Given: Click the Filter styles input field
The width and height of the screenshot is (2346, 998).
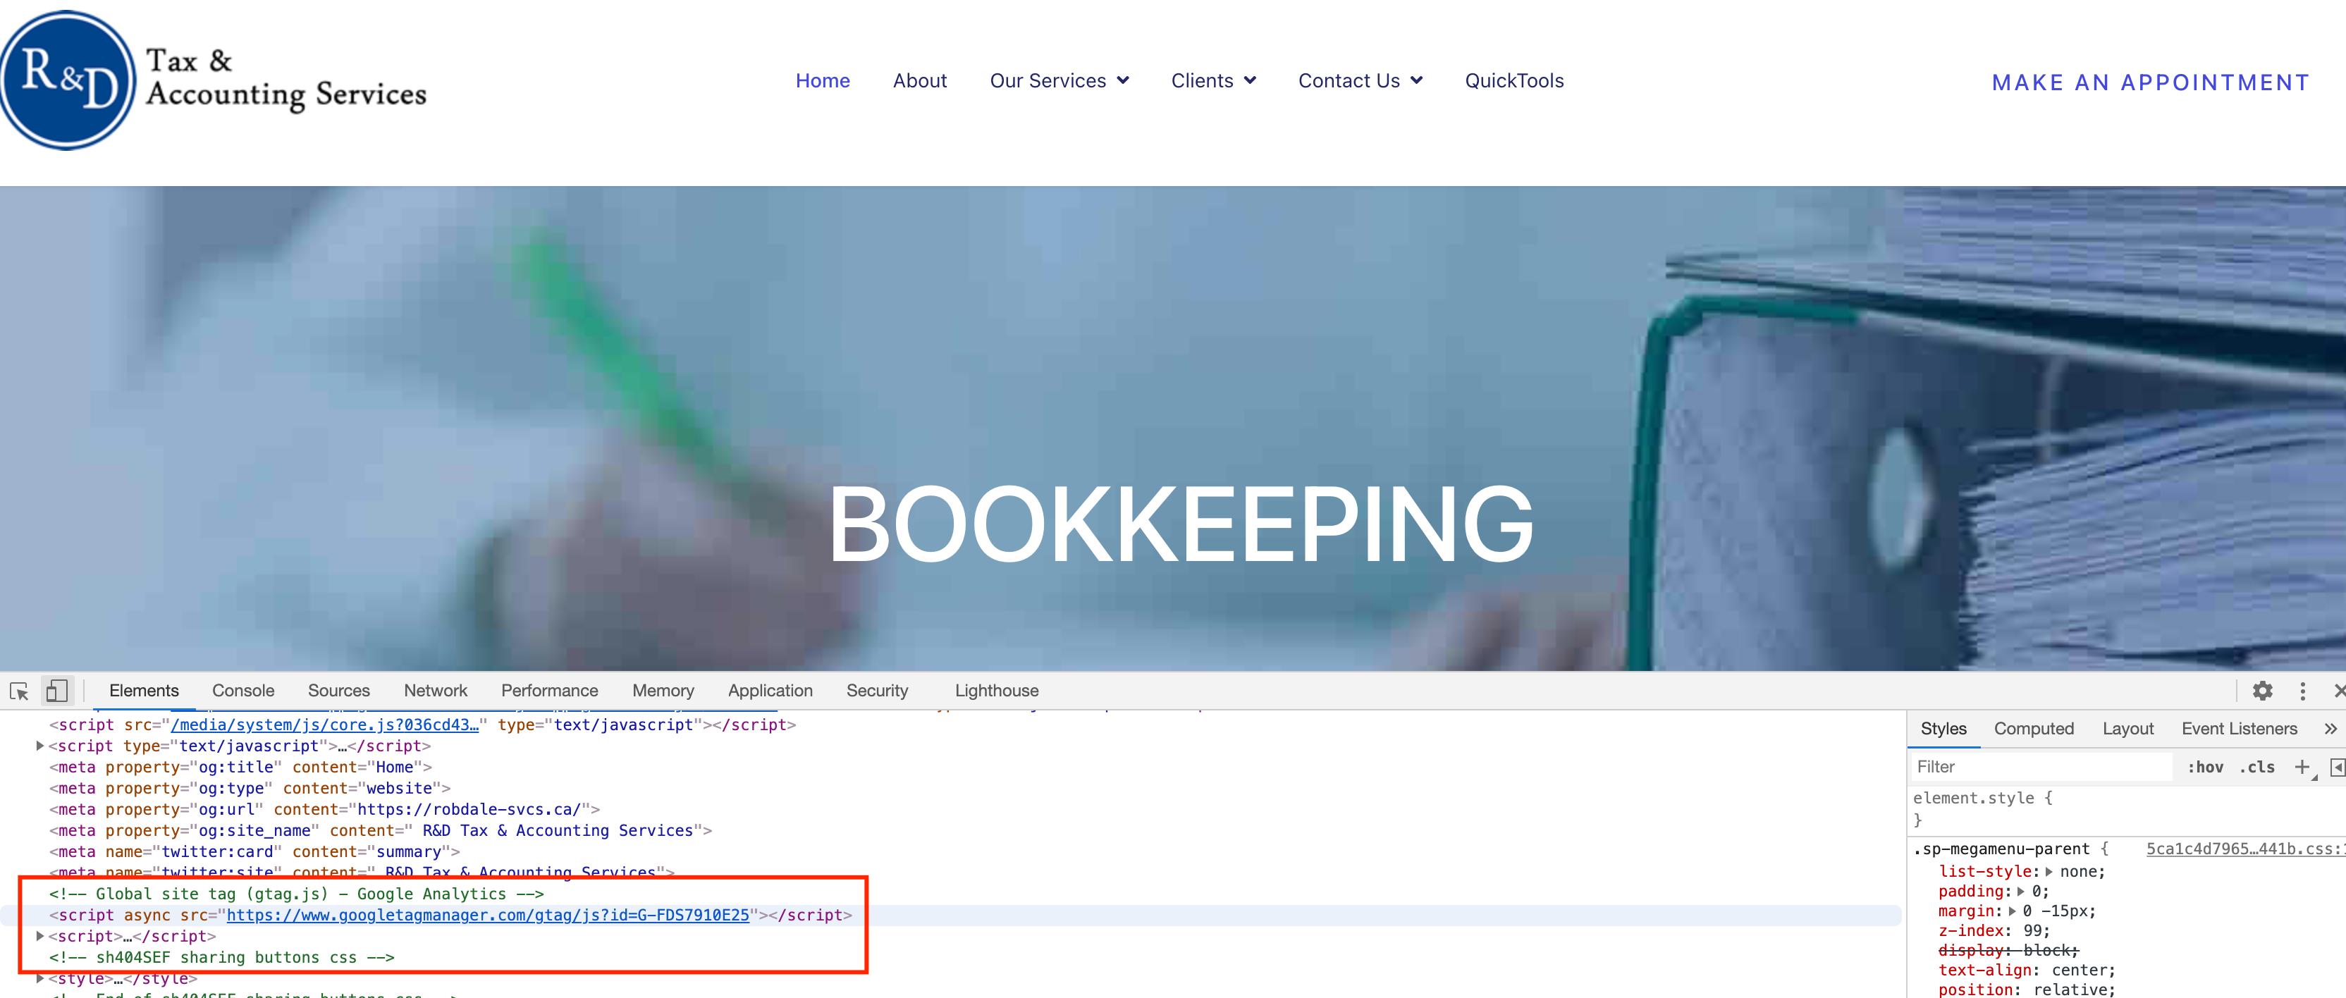Looking at the screenshot, I should [x=2040, y=767].
